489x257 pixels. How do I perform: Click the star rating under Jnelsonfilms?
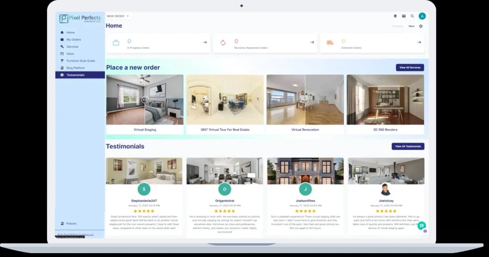click(305, 211)
